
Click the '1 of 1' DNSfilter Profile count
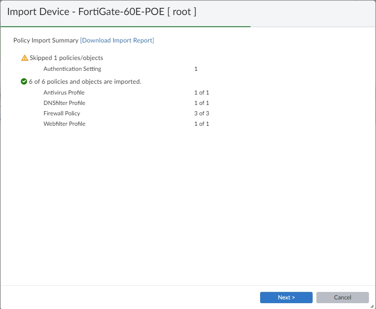[x=202, y=103]
